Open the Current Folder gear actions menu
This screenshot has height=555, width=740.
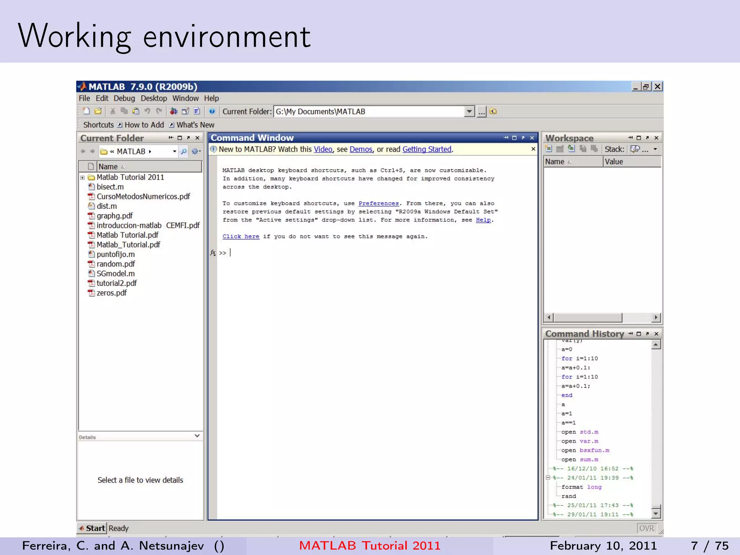click(x=195, y=151)
